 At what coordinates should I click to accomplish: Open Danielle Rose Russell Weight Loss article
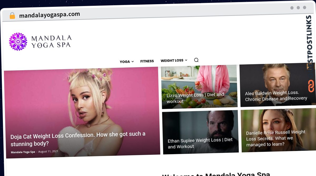[x=276, y=138]
